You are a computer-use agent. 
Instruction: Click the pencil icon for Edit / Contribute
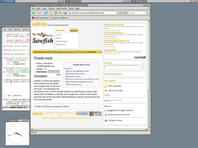[106, 86]
